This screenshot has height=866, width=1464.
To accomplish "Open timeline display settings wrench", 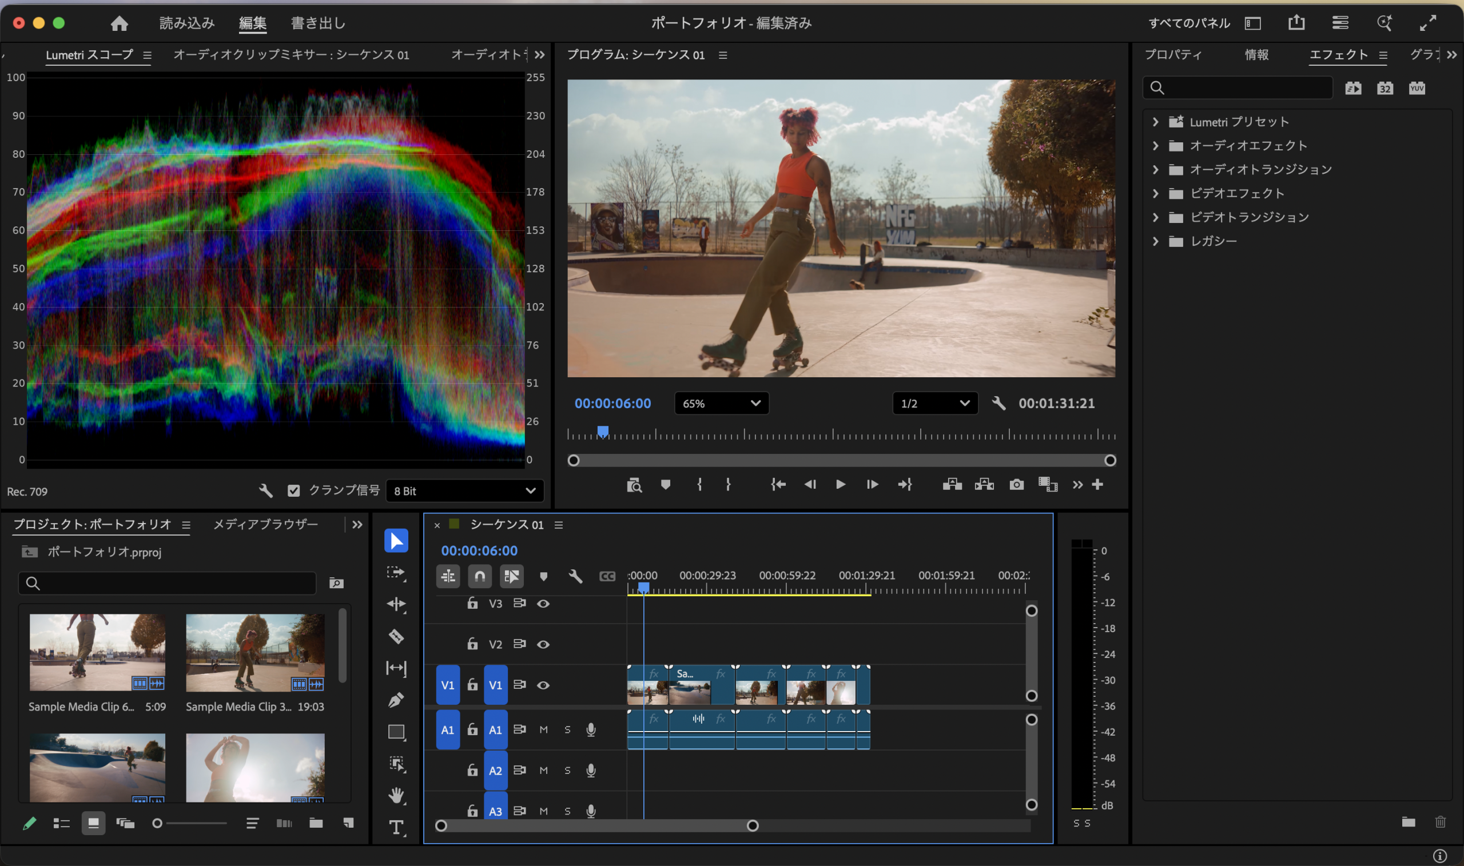I will pos(575,577).
